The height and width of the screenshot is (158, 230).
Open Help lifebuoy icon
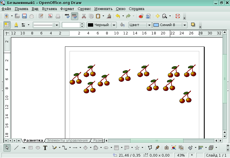[x=178, y=16]
